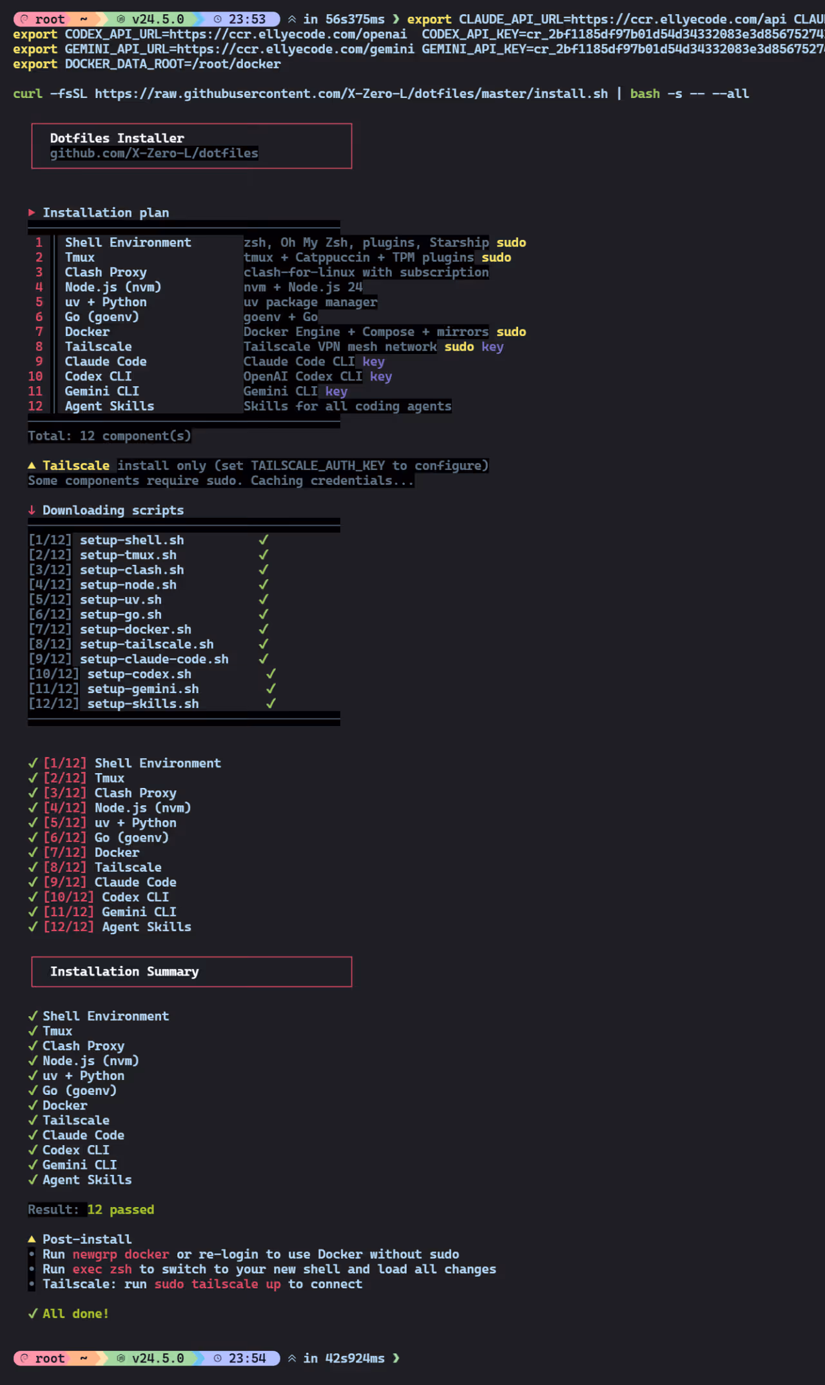Click the purple 'key' tag on the Codex CLI row

pos(381,377)
